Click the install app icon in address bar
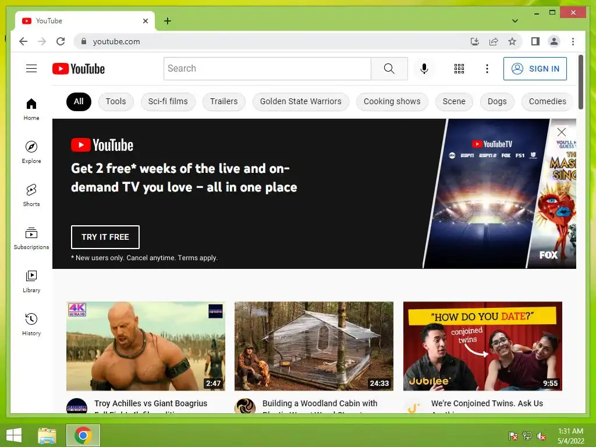This screenshot has width=596, height=447. 475,41
